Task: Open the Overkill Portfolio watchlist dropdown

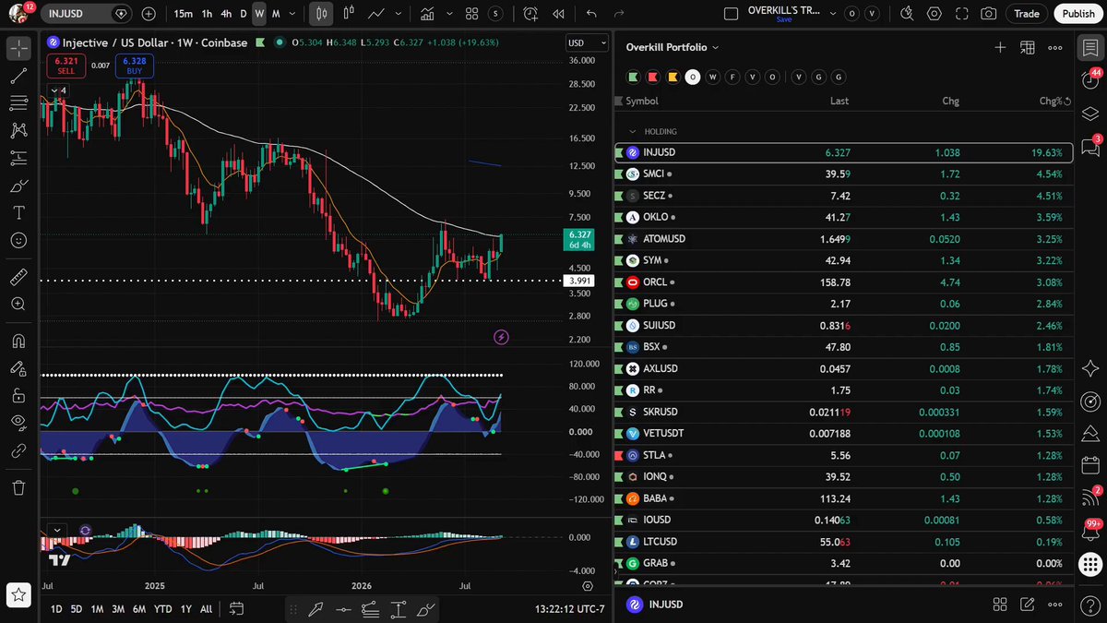Action: pyautogui.click(x=673, y=48)
